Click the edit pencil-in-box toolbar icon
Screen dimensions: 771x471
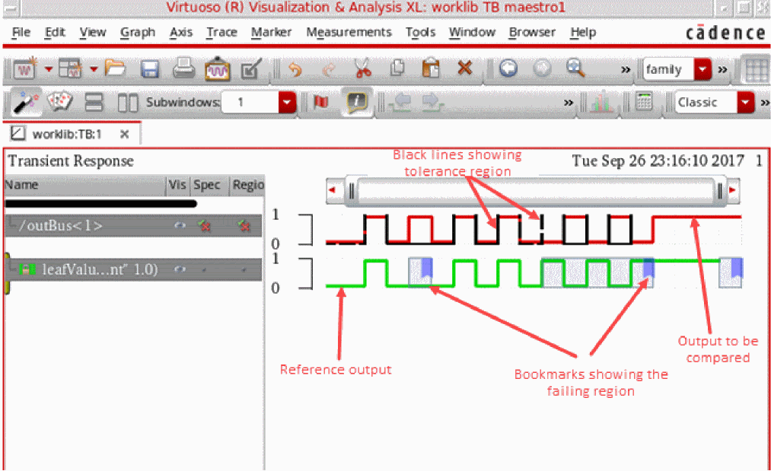250,68
